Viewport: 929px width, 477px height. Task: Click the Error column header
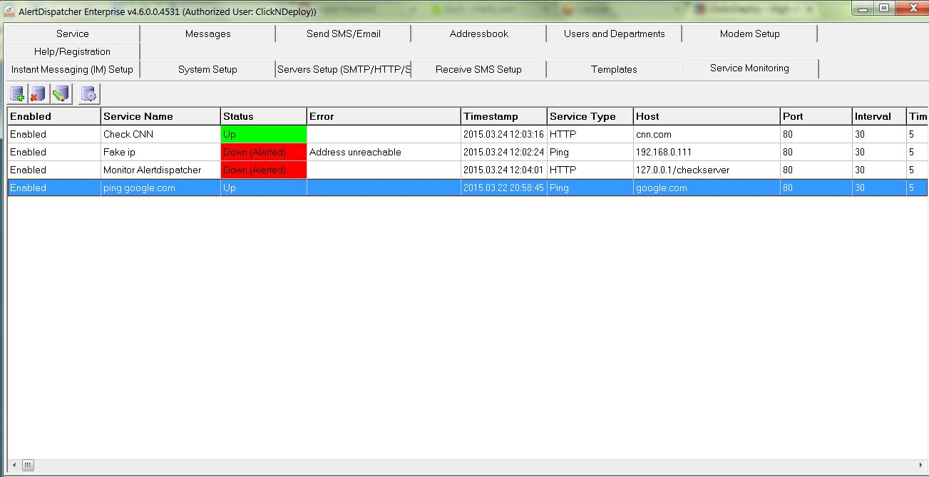(384, 116)
